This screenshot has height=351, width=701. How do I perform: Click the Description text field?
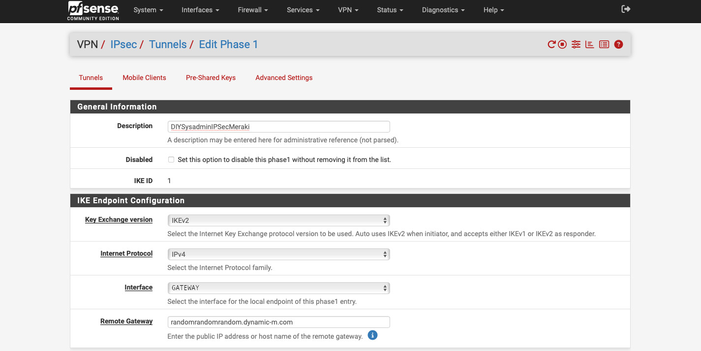click(x=278, y=127)
